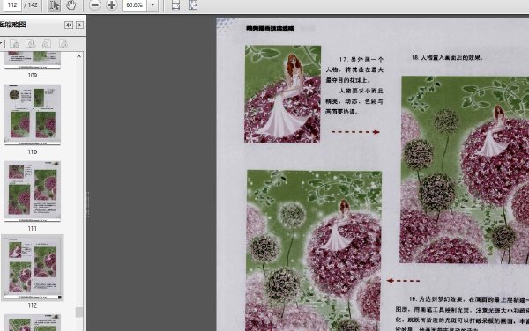Screen dimensions: 529x331
Task: Click the step 18 caption text
Action: click(x=447, y=57)
